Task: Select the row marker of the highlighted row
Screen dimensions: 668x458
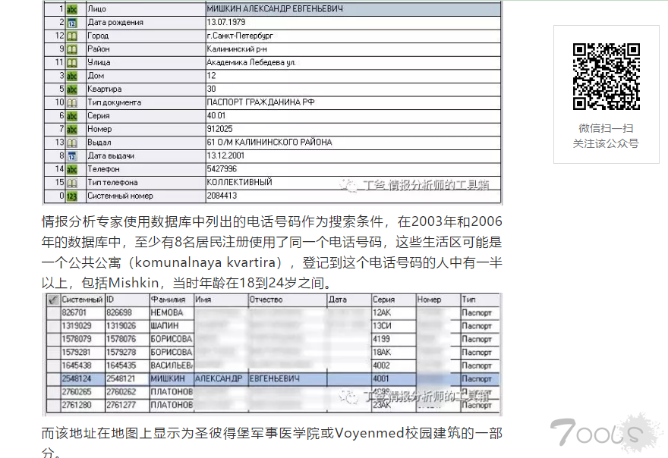Action: point(51,378)
